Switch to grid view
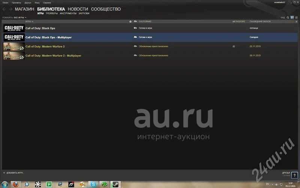The width and height of the screenshot is (300, 188). [x=296, y=17]
